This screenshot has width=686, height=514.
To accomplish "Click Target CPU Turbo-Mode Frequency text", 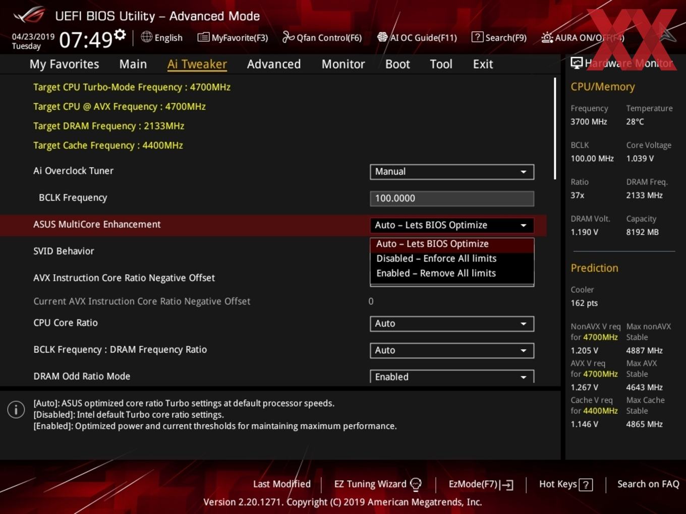I will (132, 87).
